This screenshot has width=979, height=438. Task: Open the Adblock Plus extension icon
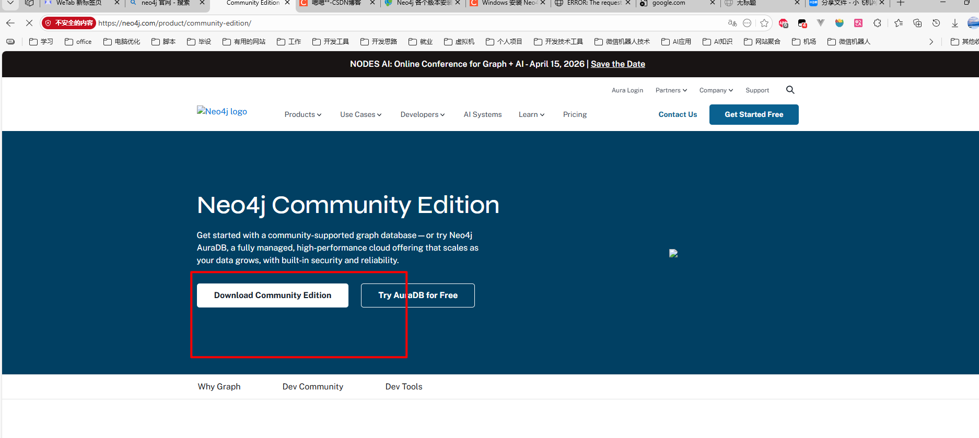783,23
